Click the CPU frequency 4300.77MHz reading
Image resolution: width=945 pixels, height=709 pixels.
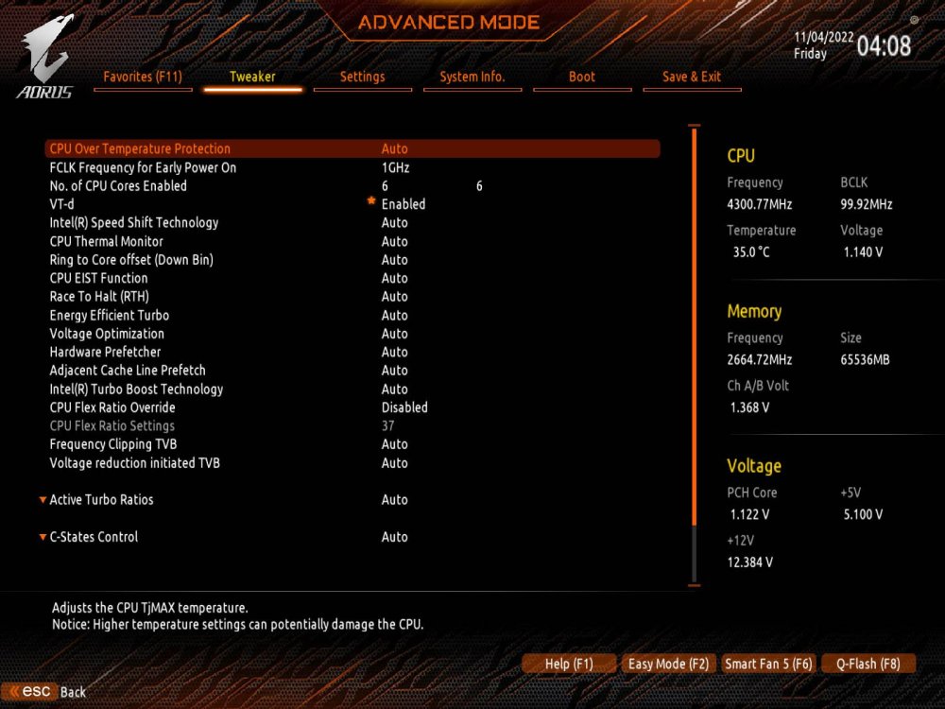(760, 204)
